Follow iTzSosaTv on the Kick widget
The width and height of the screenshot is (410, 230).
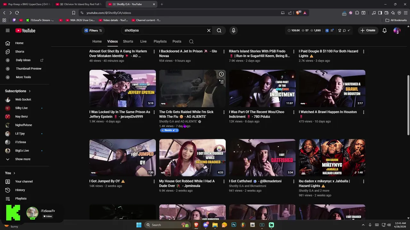pyautogui.click(x=48, y=216)
